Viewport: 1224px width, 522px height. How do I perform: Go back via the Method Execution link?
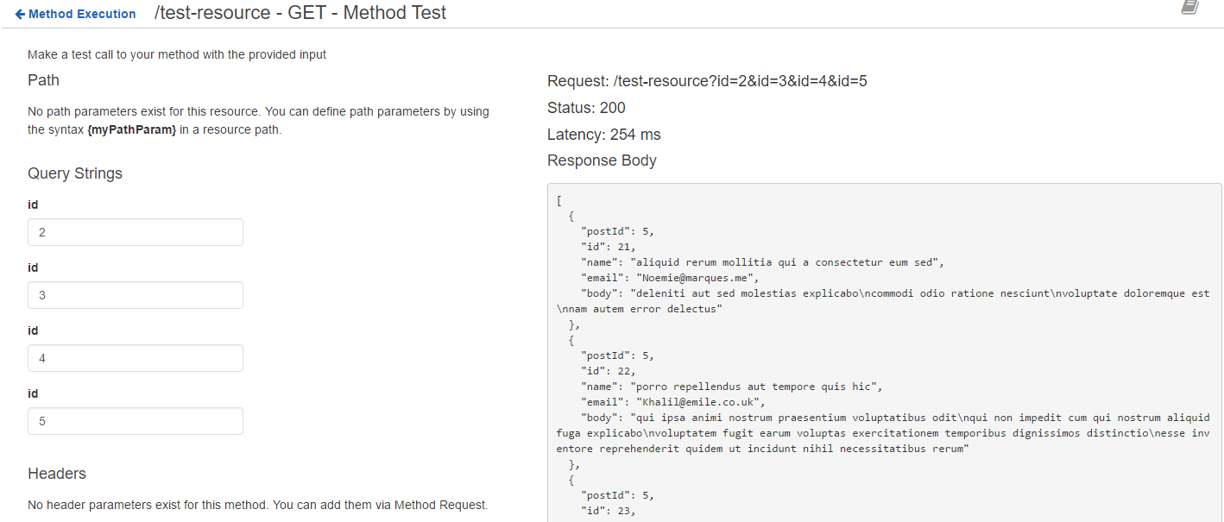point(82,14)
